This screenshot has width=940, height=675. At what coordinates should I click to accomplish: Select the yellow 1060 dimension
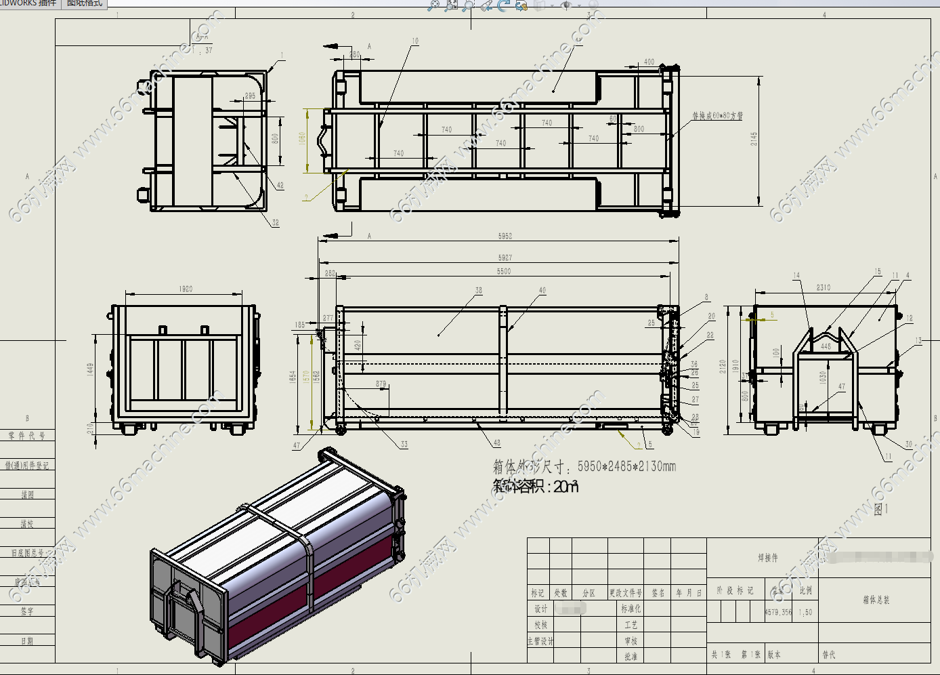click(302, 139)
